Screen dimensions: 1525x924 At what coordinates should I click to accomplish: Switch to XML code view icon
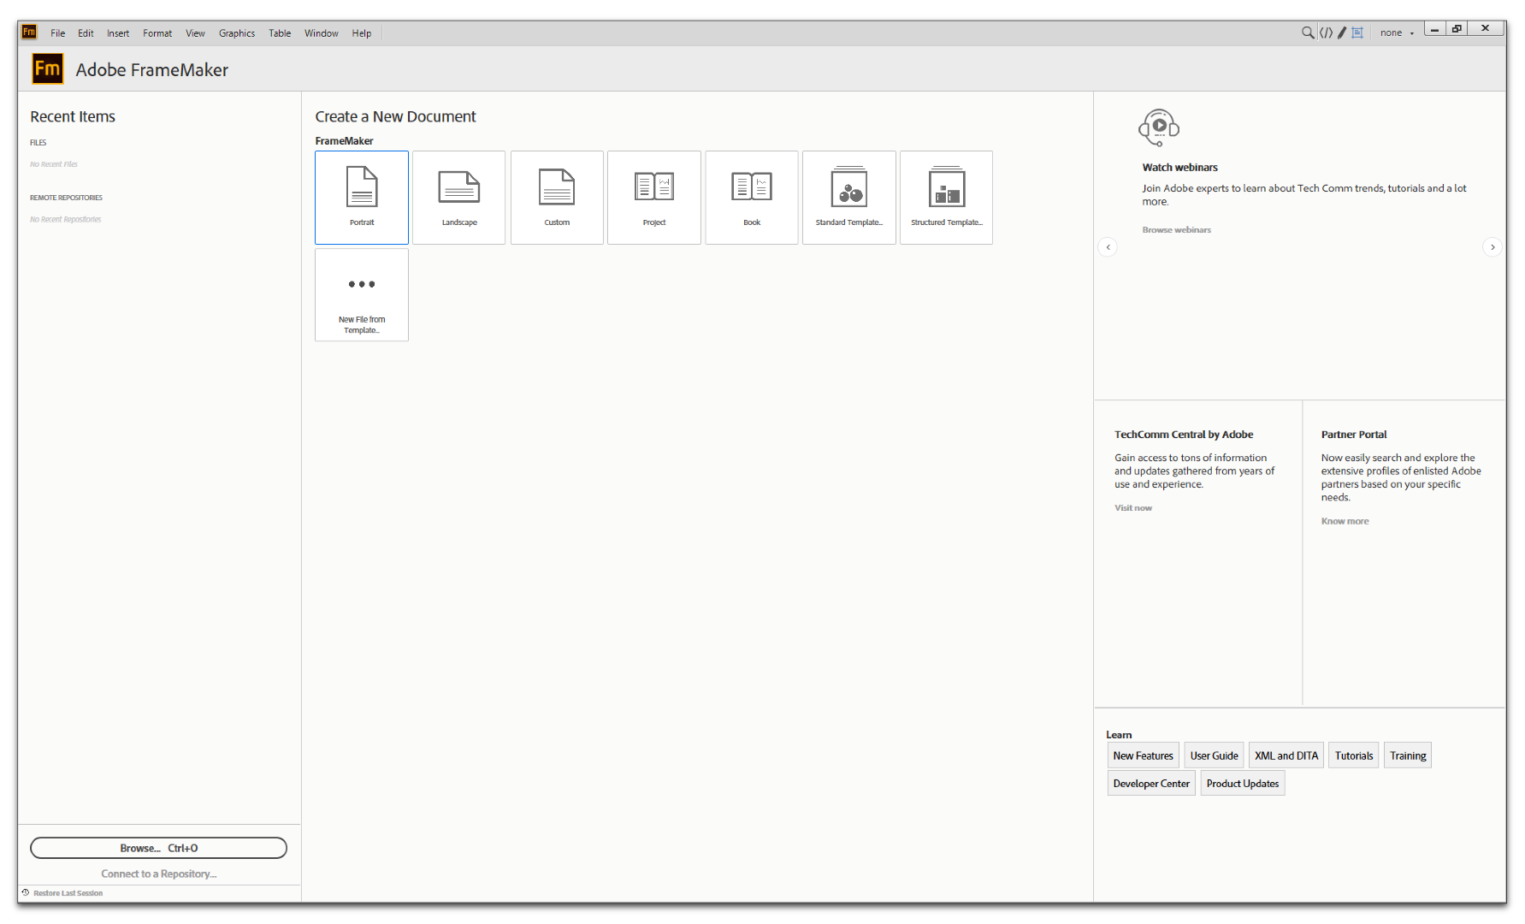(x=1326, y=33)
